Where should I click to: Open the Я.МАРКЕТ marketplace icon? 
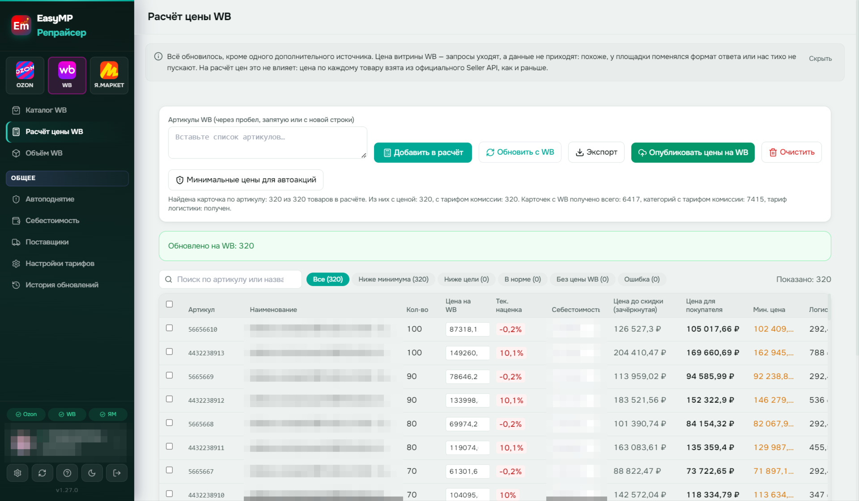109,75
